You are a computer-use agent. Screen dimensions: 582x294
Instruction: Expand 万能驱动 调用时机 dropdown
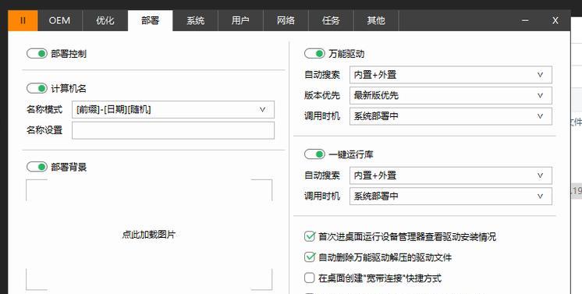click(x=451, y=116)
